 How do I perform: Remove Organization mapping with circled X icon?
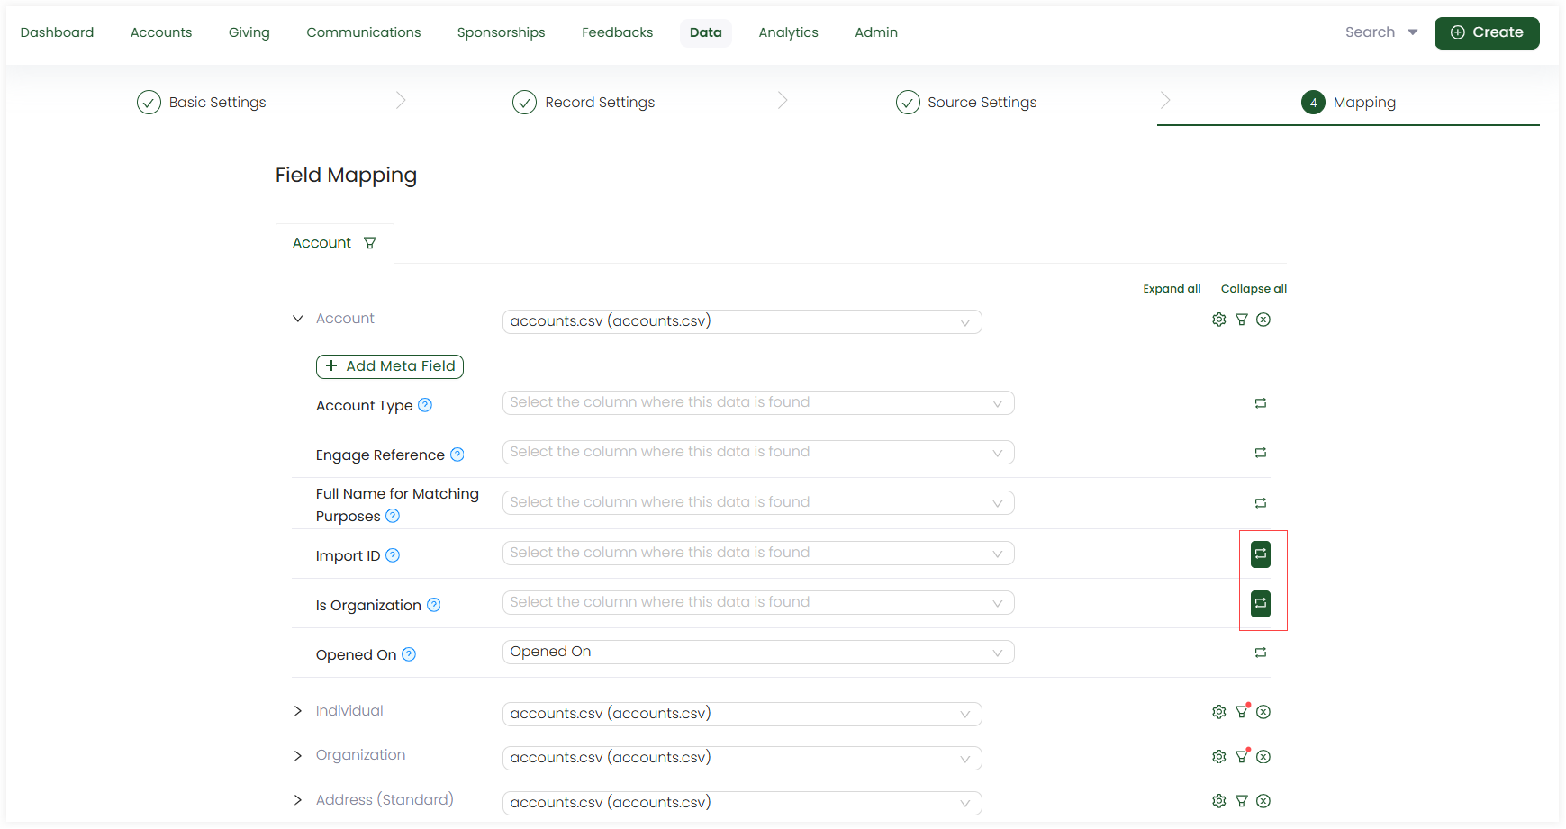[1263, 757]
